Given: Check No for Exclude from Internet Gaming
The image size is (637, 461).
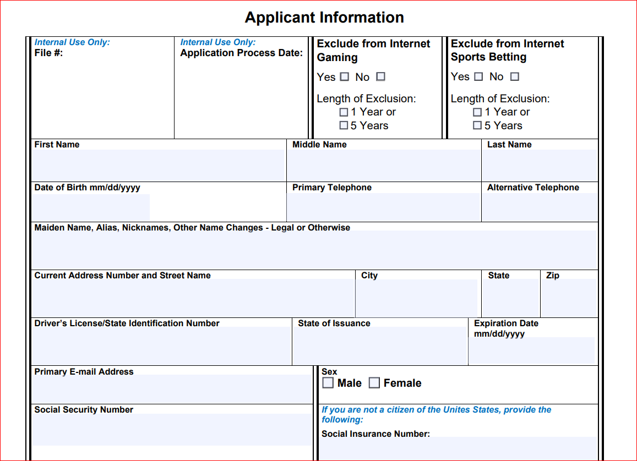Looking at the screenshot, I should 380,77.
